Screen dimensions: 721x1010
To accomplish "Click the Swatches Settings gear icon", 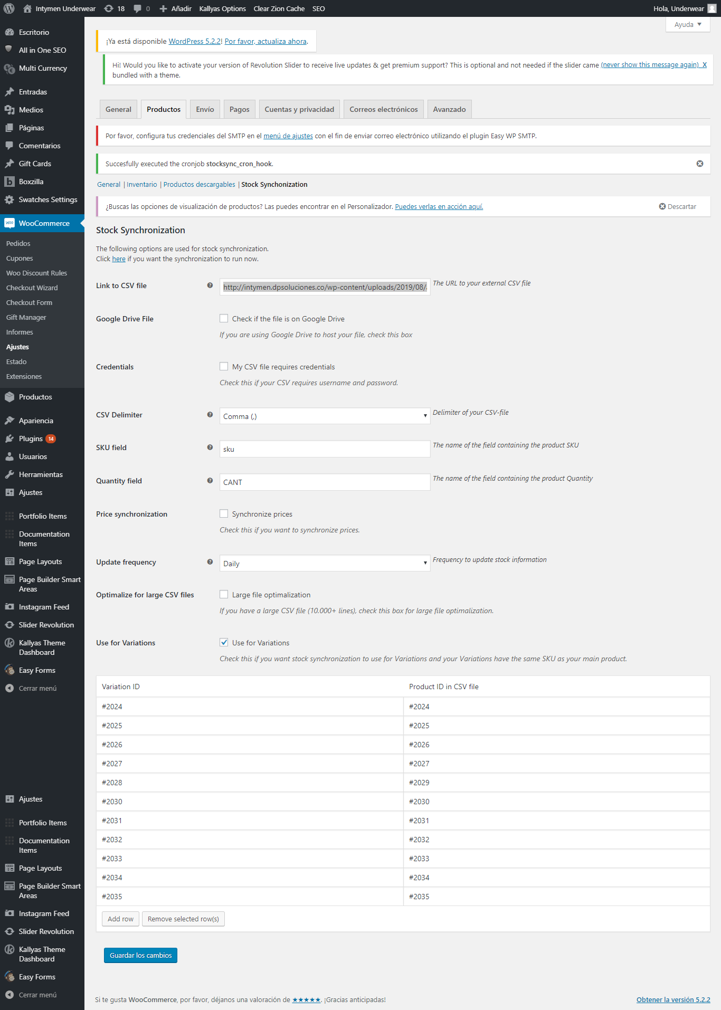I will pos(10,199).
